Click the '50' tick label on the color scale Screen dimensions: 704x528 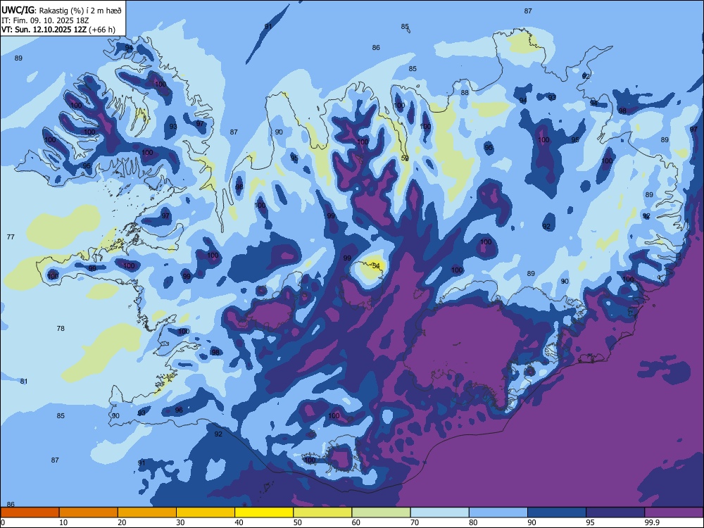[298, 522]
